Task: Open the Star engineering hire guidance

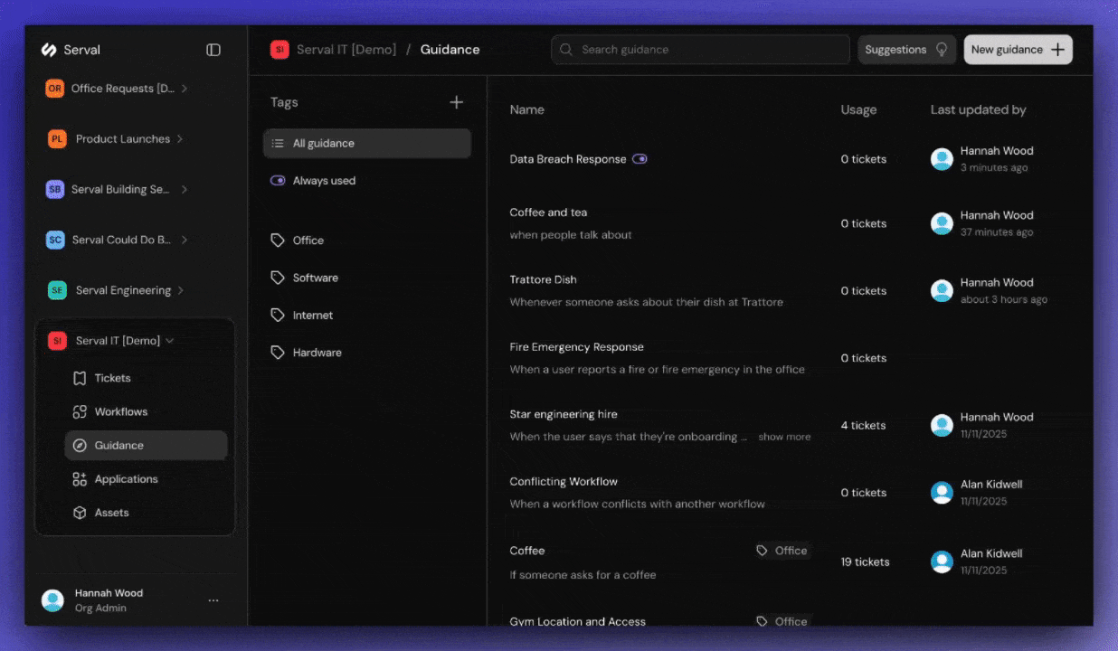Action: [x=564, y=414]
